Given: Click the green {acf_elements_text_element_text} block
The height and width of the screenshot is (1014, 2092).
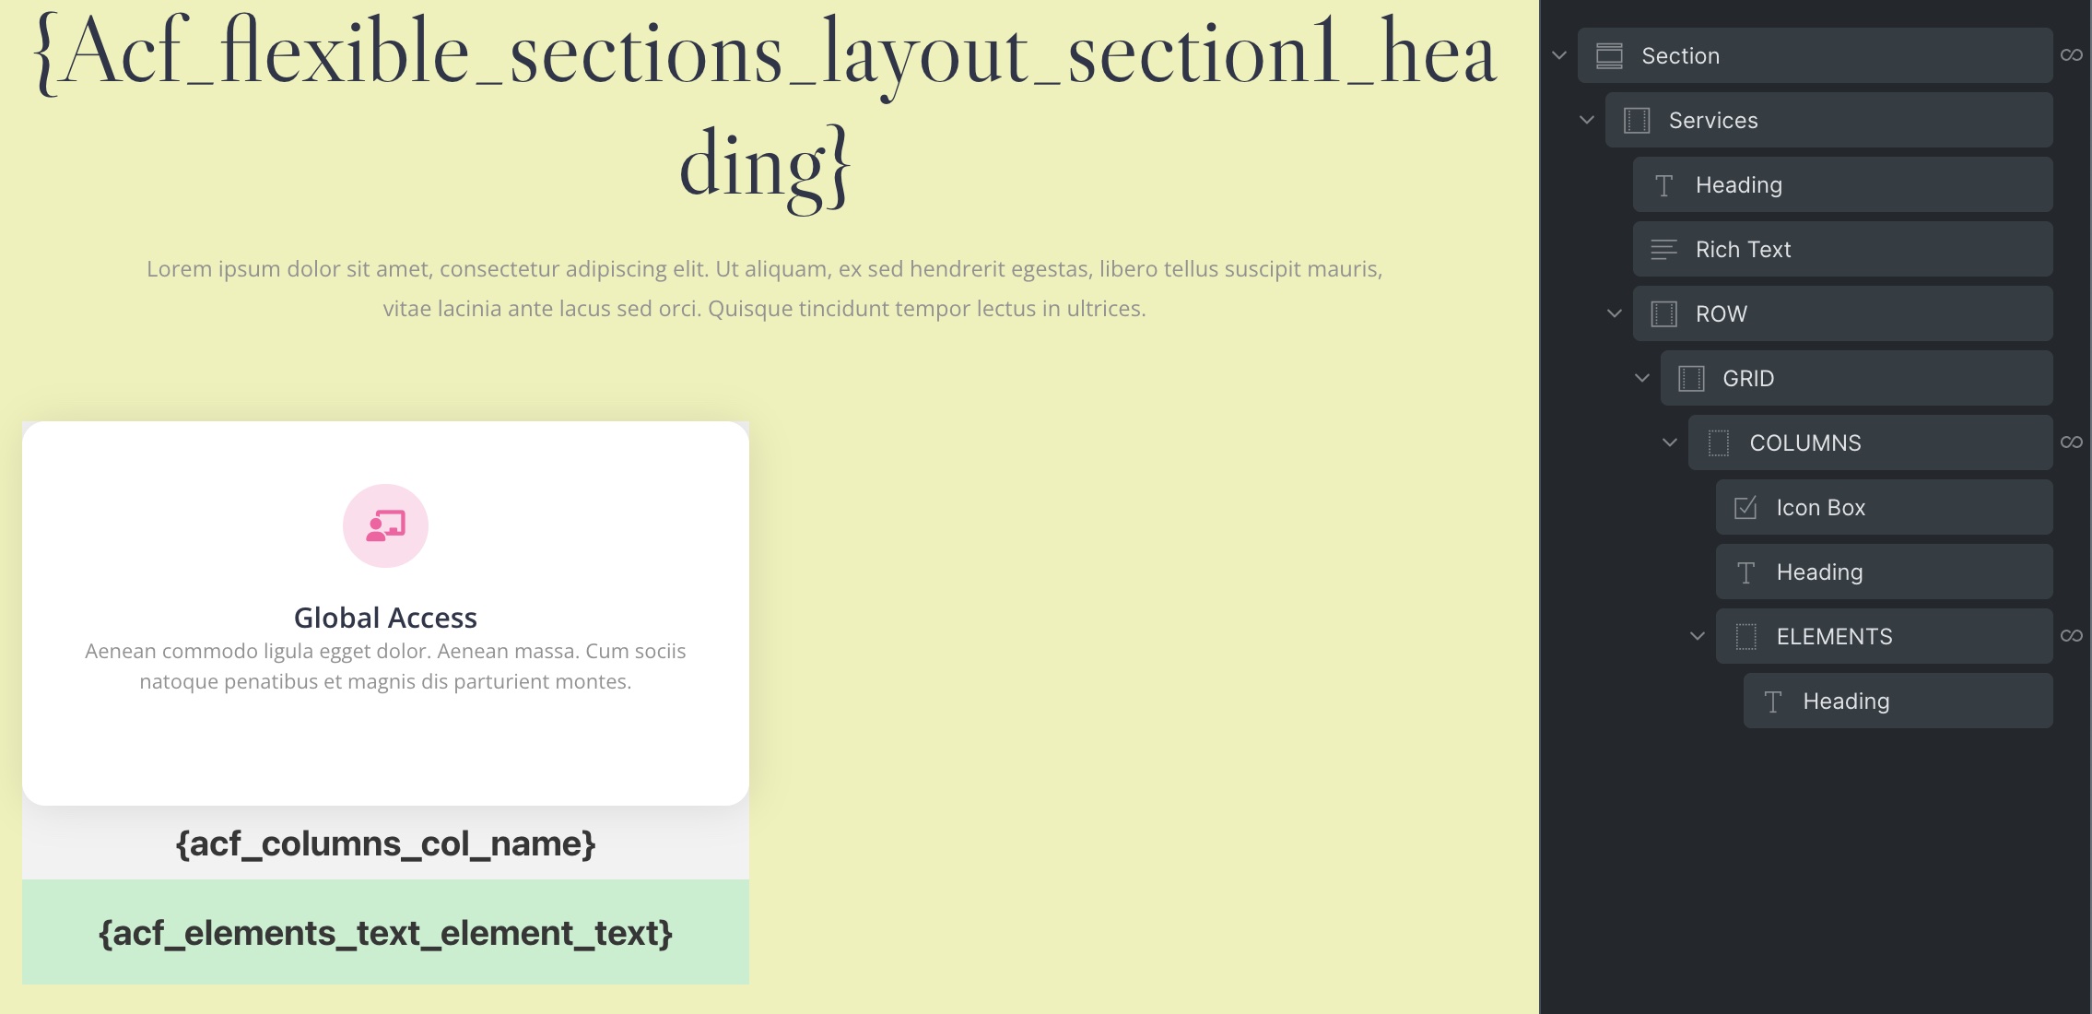Looking at the screenshot, I should 385,932.
